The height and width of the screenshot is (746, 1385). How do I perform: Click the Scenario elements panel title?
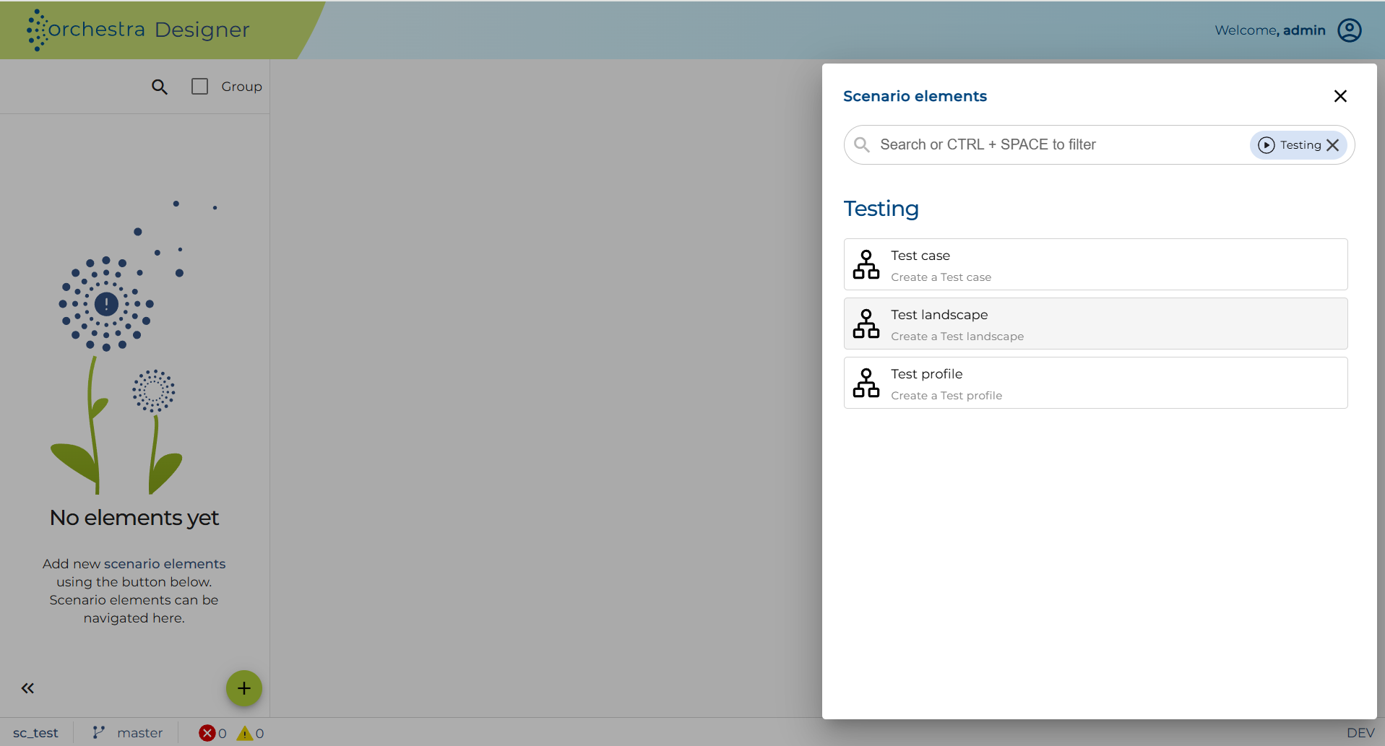(x=915, y=96)
